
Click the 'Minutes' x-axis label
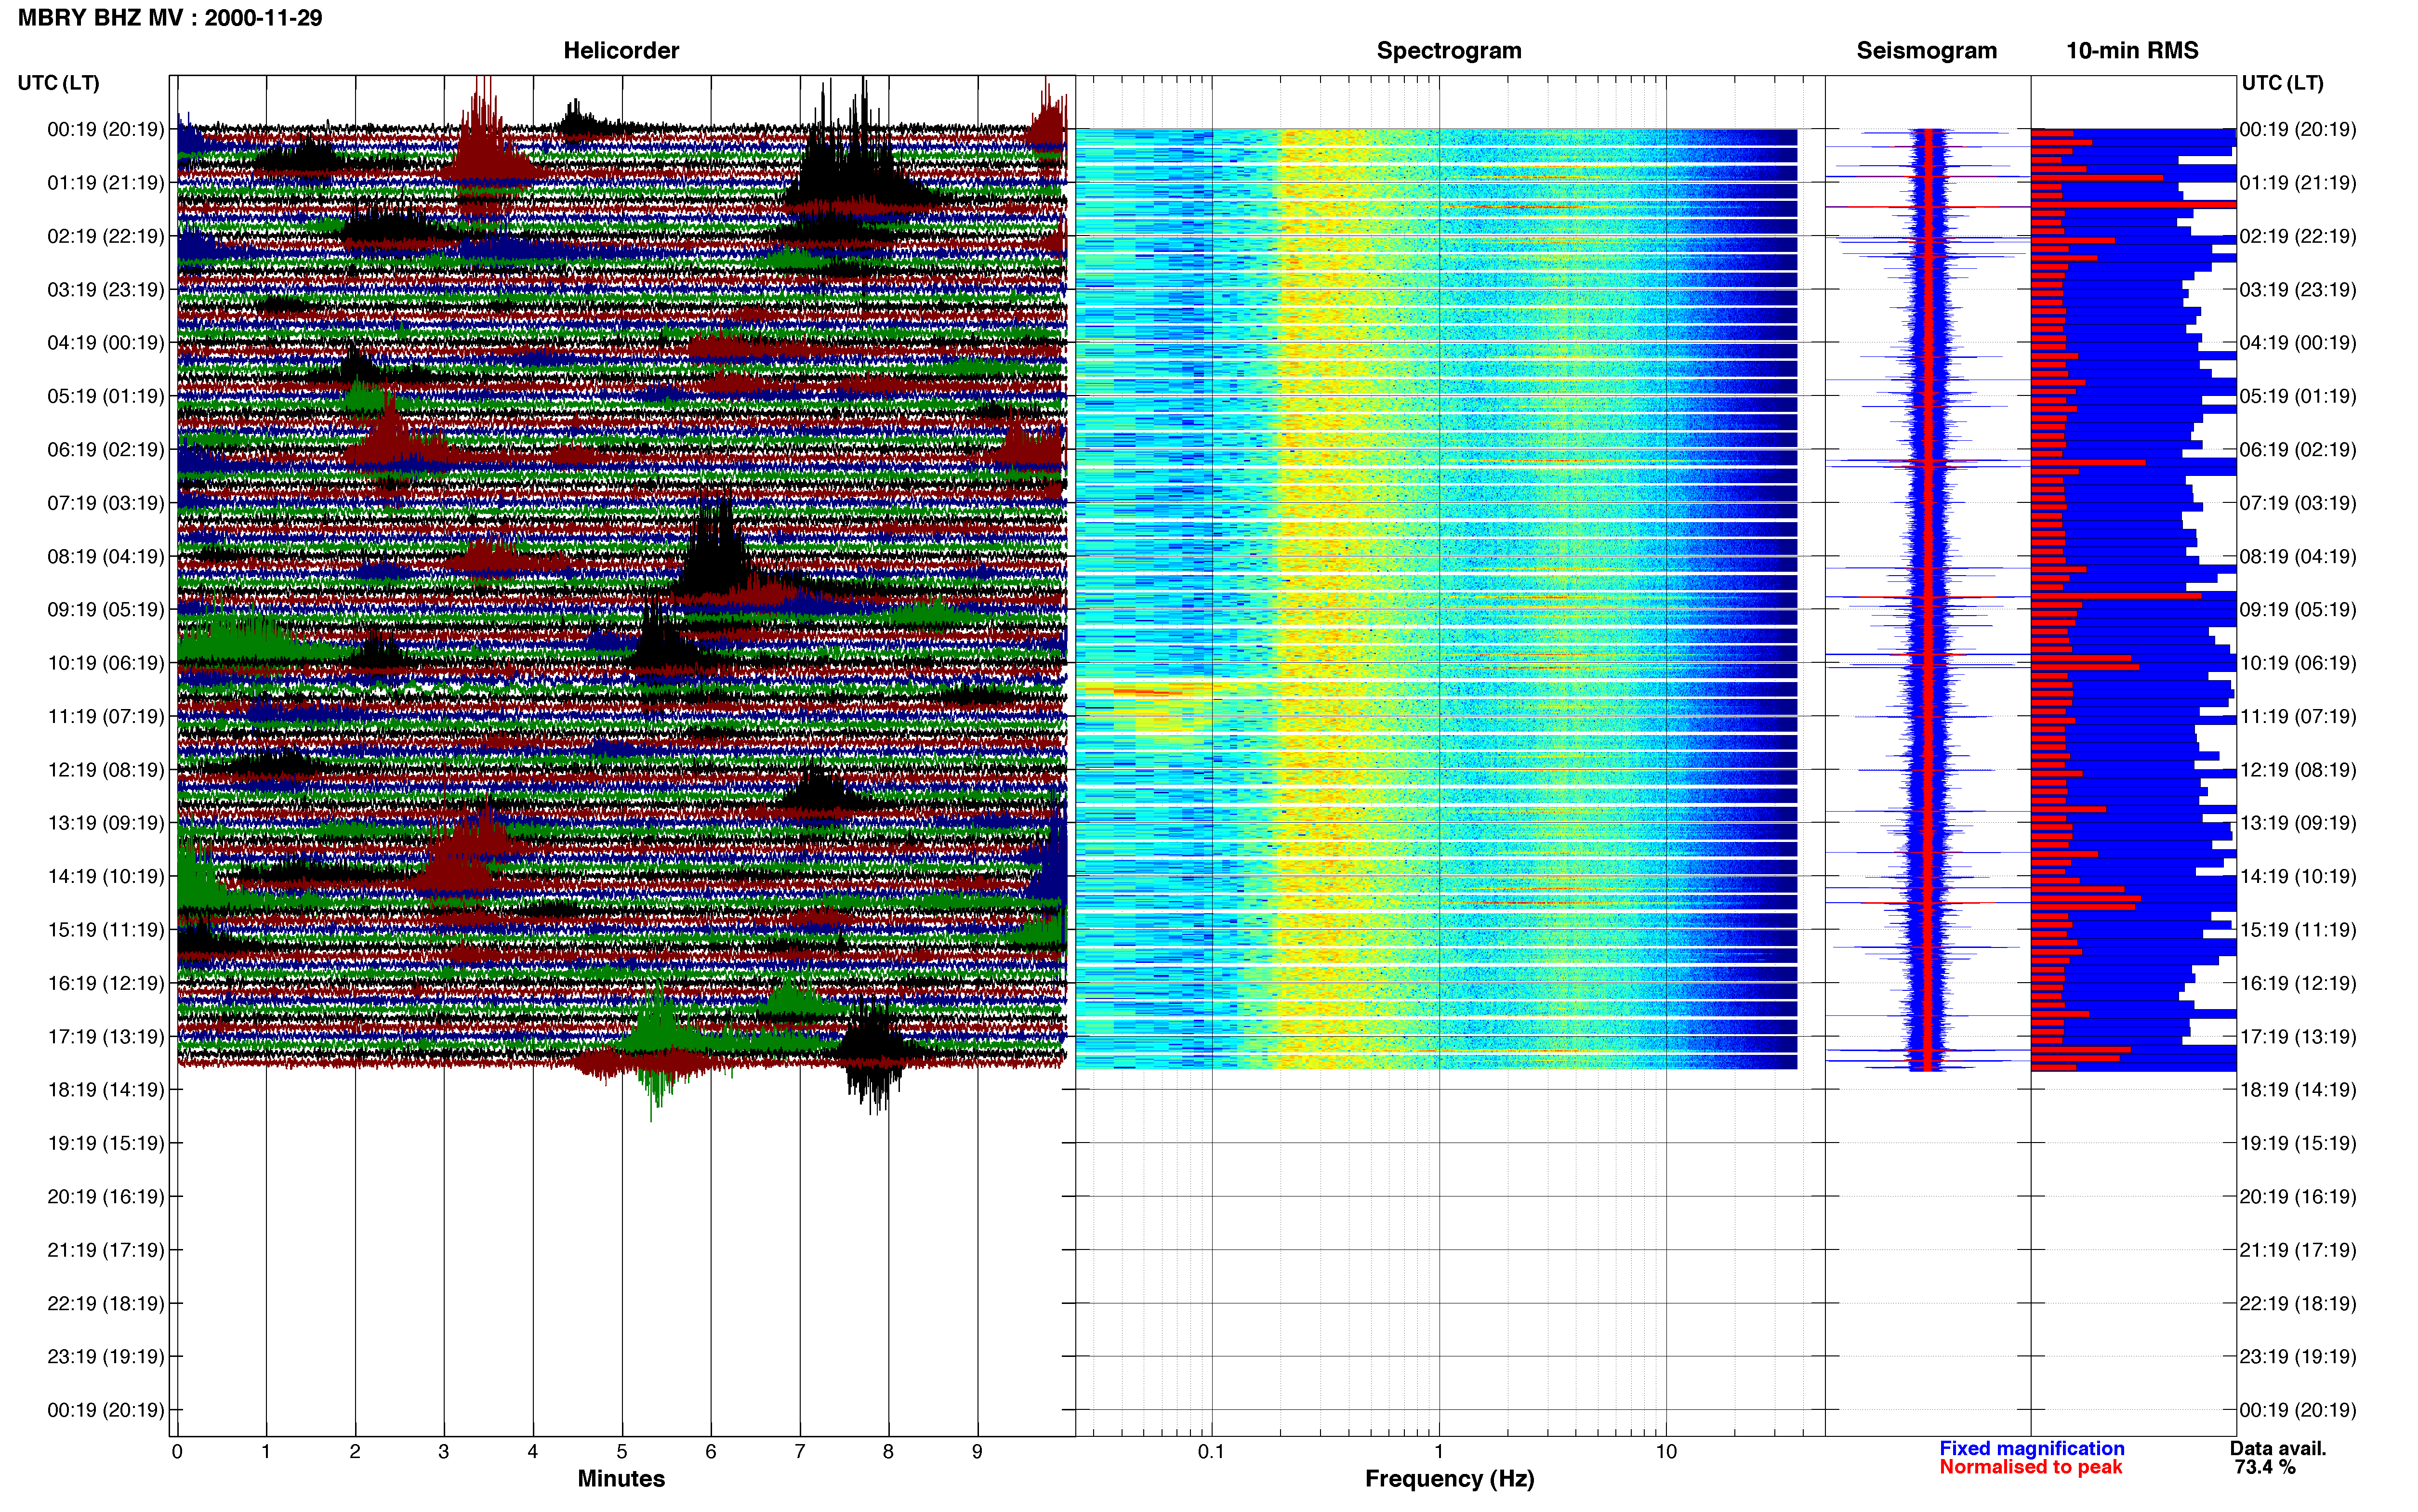click(621, 1478)
